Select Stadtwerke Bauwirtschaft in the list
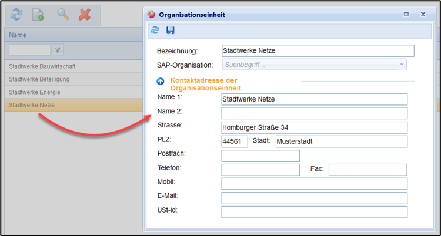 pos(42,66)
